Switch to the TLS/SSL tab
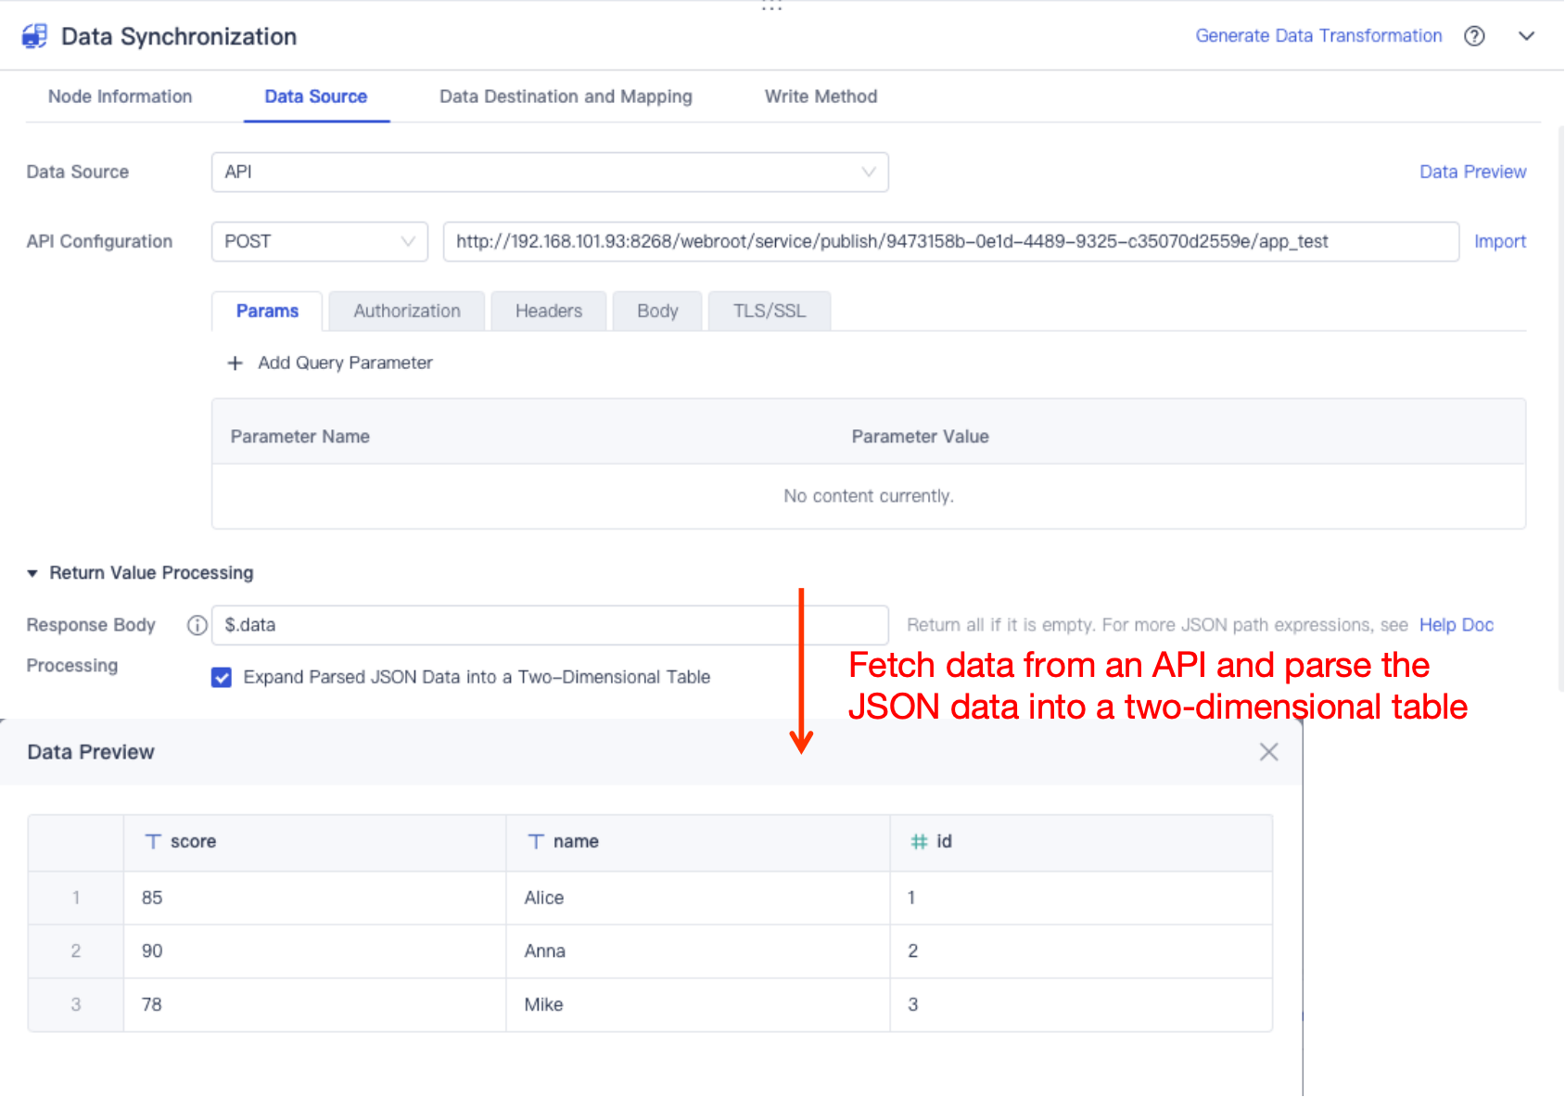 770,312
